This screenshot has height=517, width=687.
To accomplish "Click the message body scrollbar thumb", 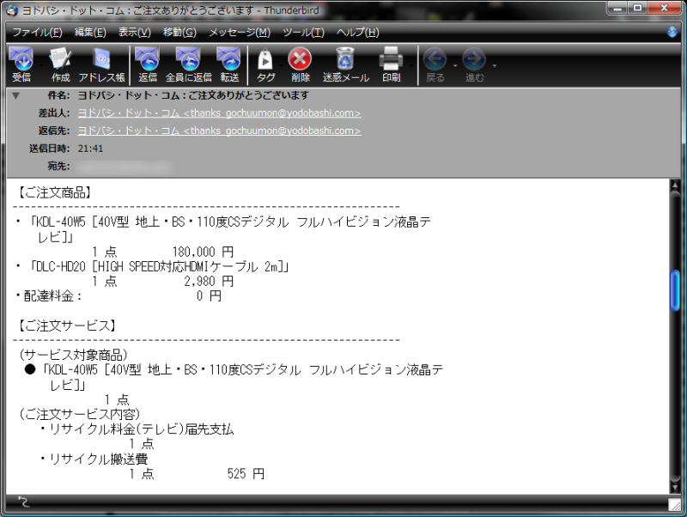I will pyautogui.click(x=675, y=290).
